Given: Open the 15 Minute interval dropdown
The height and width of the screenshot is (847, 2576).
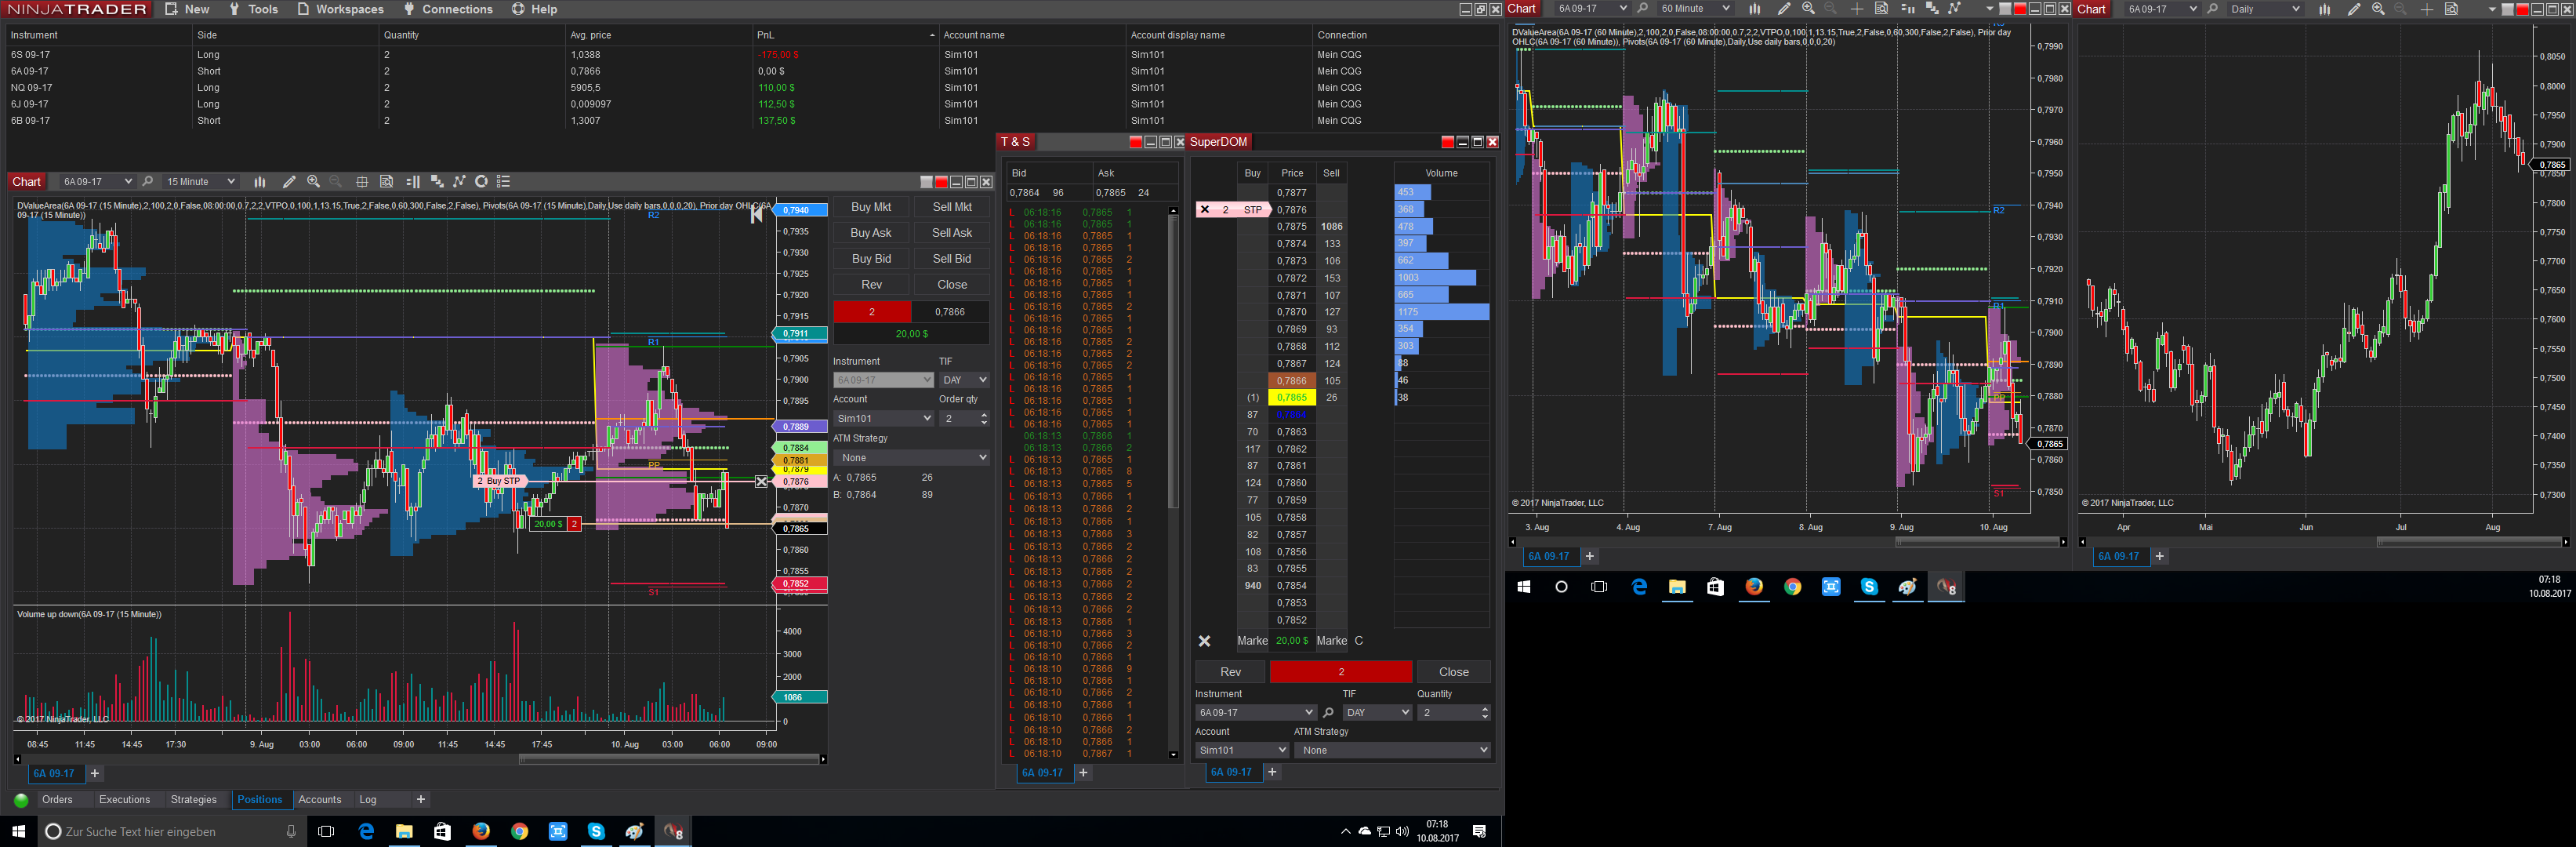Looking at the screenshot, I should click(x=200, y=182).
